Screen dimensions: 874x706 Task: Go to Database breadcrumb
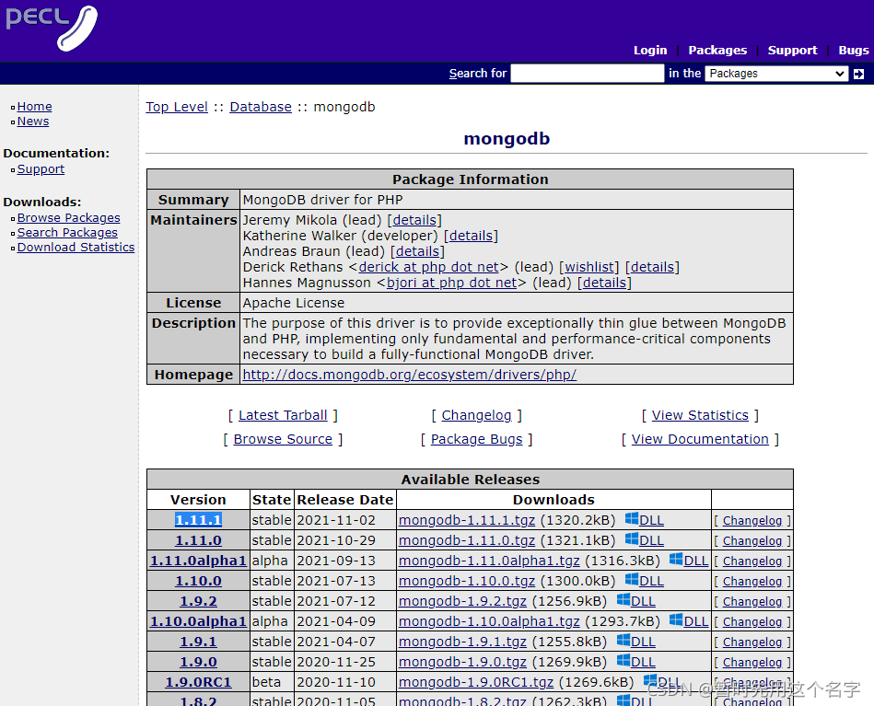coord(261,107)
